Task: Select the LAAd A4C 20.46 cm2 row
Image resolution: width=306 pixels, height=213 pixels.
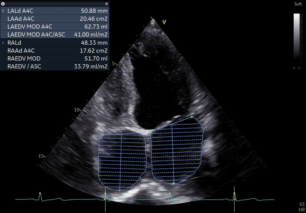Action: point(55,19)
